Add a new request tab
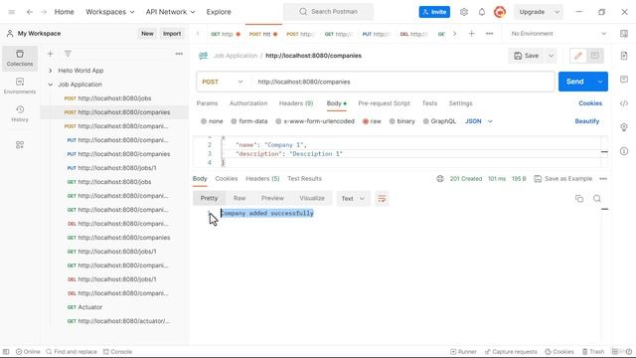Screen dimensions: 636x358 (x=471, y=34)
